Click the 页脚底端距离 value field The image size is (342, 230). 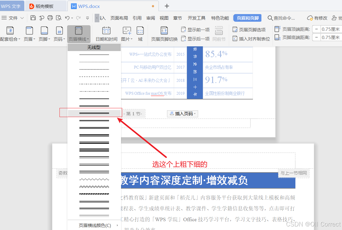click(331, 37)
